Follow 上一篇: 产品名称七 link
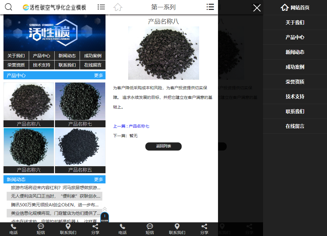 [x=131, y=126]
